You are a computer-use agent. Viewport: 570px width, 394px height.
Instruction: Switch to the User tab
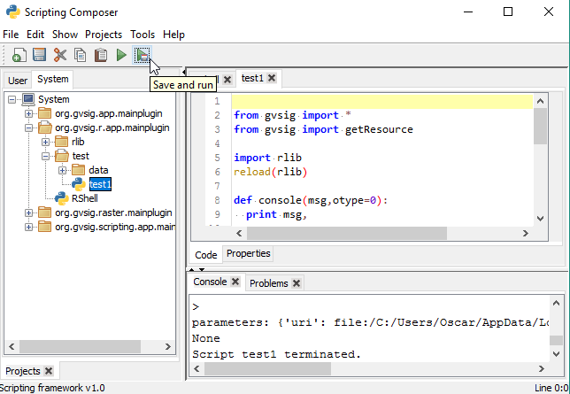point(18,81)
